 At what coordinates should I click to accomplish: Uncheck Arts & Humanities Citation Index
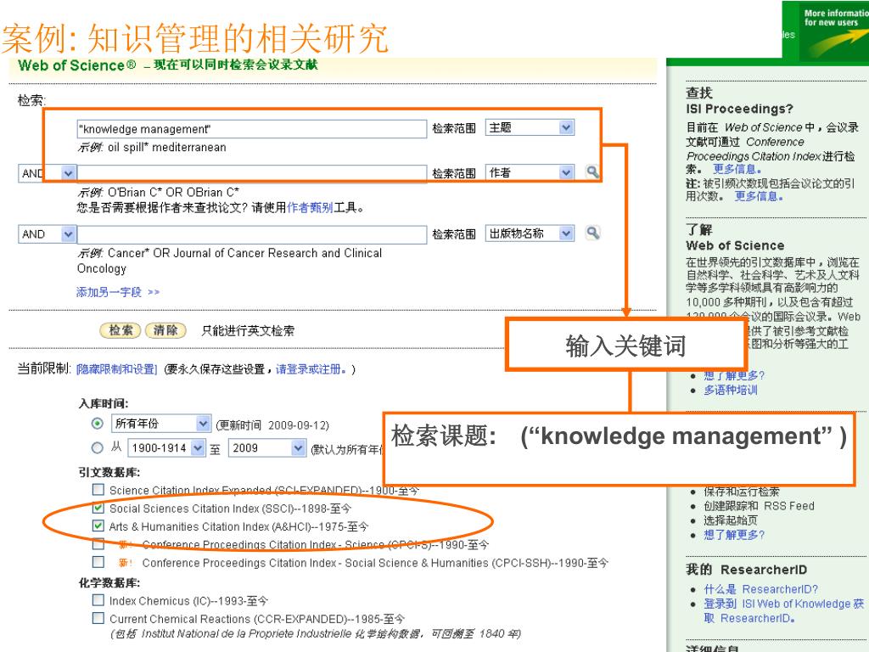(98, 526)
